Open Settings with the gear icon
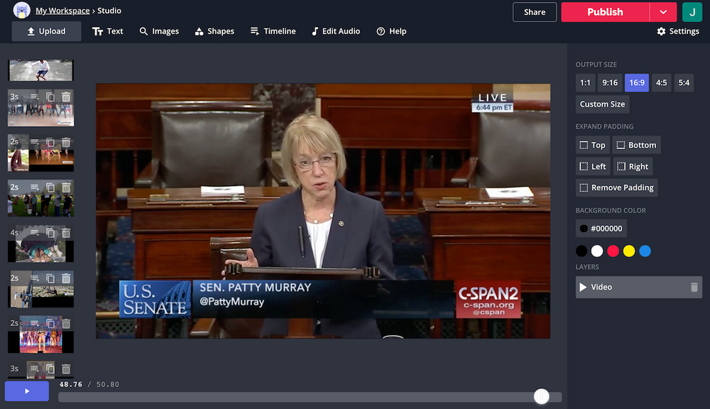Viewport: 710px width, 409px height. 677,31
